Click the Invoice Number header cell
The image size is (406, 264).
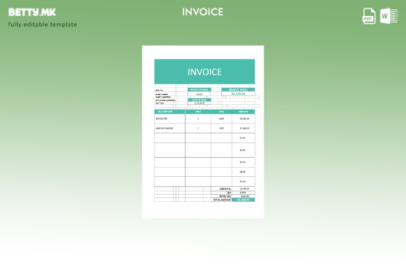199,89
